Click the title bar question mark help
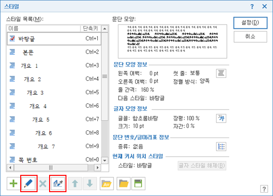The width and height of the screenshot is (273, 196). coord(252,6)
